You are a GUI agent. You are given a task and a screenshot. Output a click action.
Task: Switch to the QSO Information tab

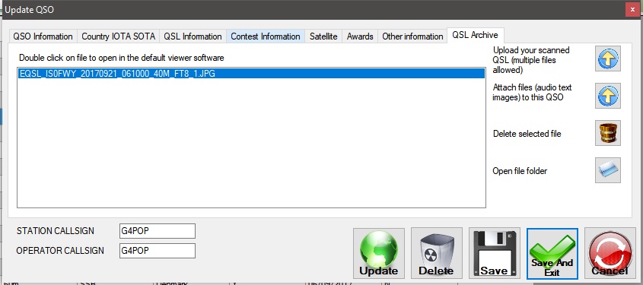[43, 36]
